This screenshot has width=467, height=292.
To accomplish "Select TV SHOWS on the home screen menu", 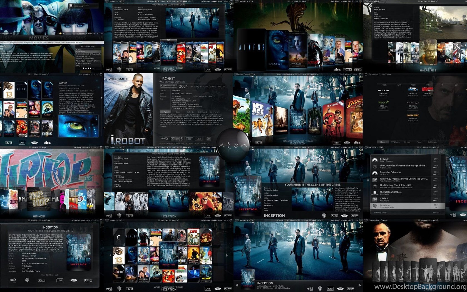I will pos(73,38).
